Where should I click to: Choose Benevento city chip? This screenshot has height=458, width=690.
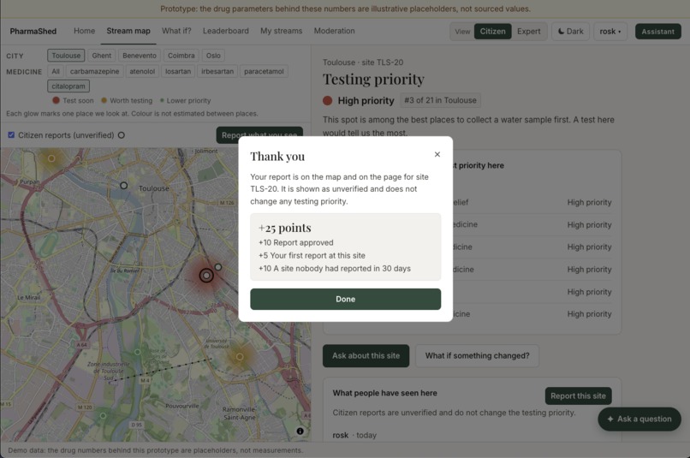[x=139, y=56]
